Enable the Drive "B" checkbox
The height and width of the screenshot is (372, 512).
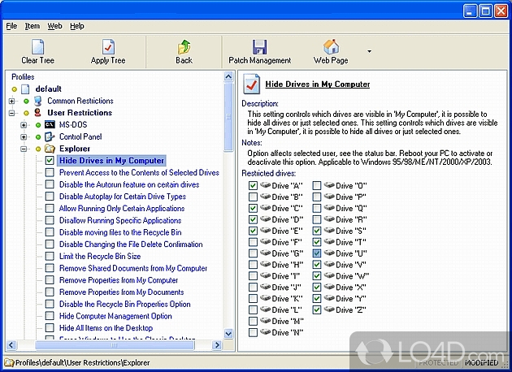point(254,197)
